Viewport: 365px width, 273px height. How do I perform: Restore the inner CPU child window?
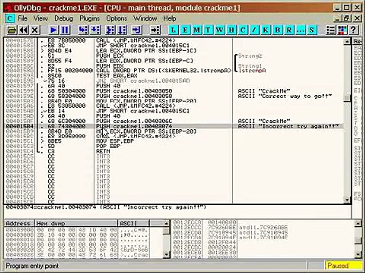click(x=346, y=18)
